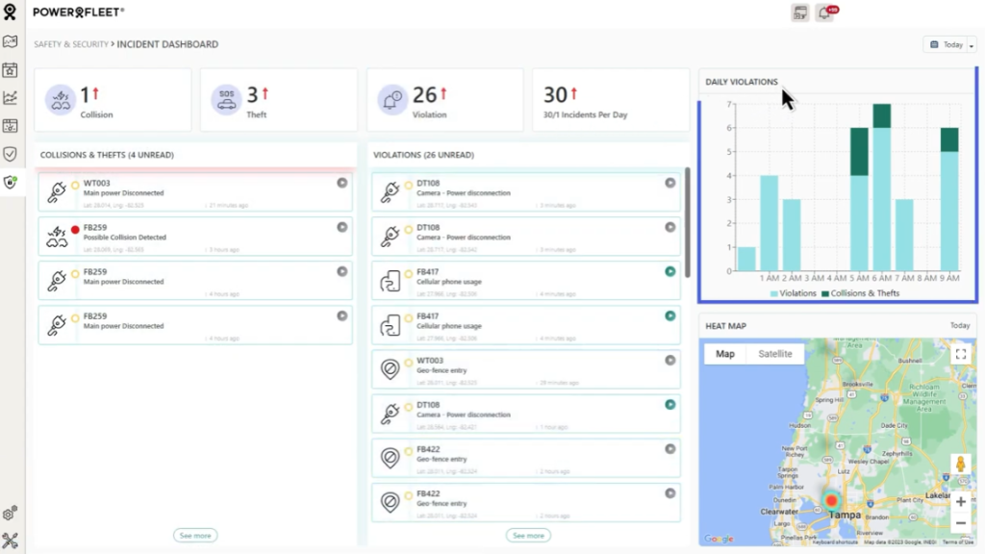Select the shield-check module in the left sidebar
Image resolution: width=985 pixels, height=554 pixels.
(13, 153)
